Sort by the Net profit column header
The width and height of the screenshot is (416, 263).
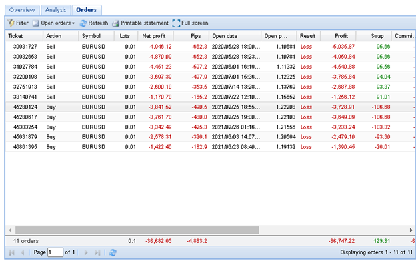pos(156,36)
